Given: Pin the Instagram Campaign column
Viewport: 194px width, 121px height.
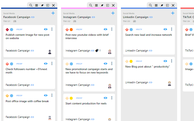Looking at the screenshot, I should 102,5.
